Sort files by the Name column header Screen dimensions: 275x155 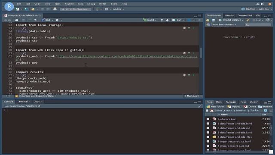pyautogui.click(x=224, y=115)
